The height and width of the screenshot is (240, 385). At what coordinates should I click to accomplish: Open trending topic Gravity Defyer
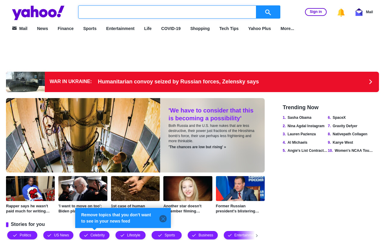coord(345,126)
